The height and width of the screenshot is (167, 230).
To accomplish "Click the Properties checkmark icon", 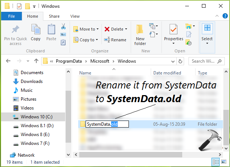I will [173, 29].
